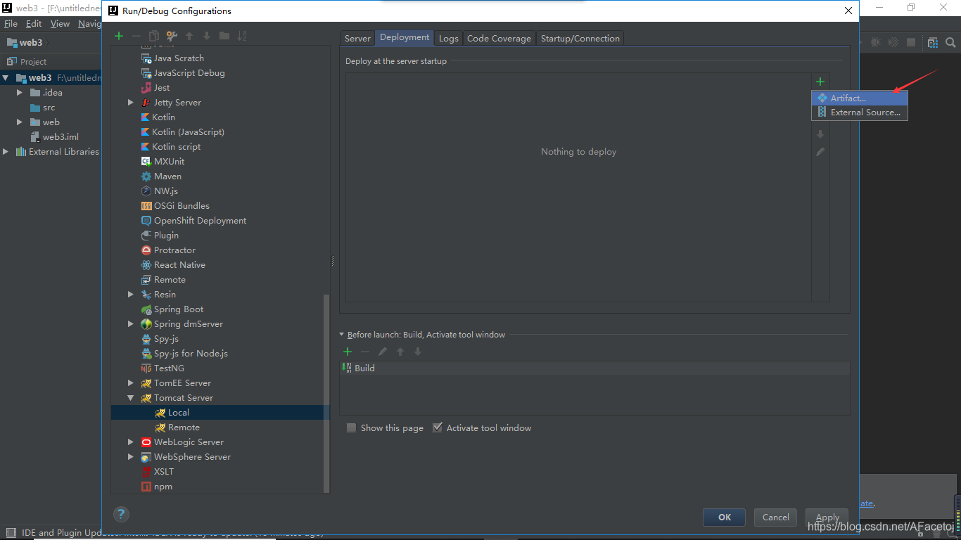Viewport: 961px width, 540px height.
Task: Create new folder icon in configurations toolbar
Action: point(224,36)
